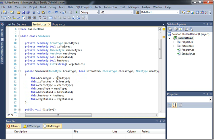
Task: Click the editor horizontal scrollbar thumb
Action: tap(59, 115)
